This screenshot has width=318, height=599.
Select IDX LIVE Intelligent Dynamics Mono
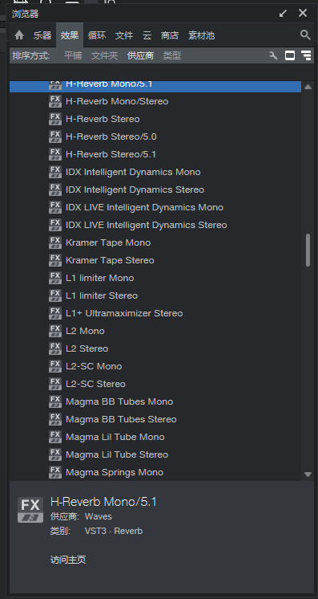click(x=155, y=207)
